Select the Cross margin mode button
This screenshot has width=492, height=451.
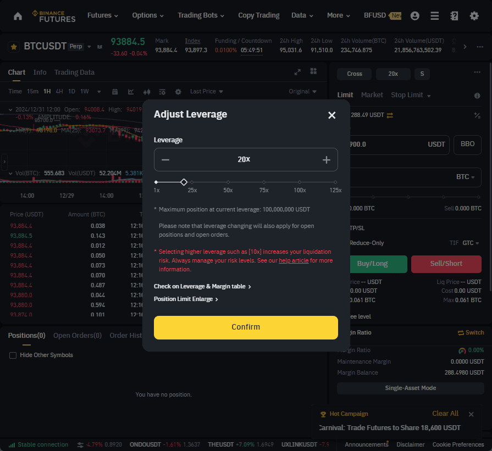(x=354, y=74)
